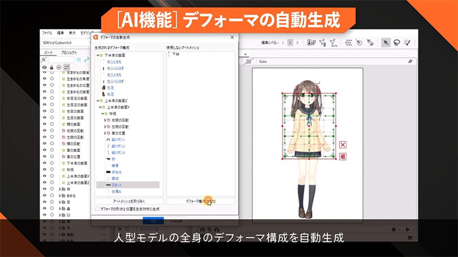Select the arrow selection tool
This screenshot has height=257, width=458.
[x=386, y=43]
